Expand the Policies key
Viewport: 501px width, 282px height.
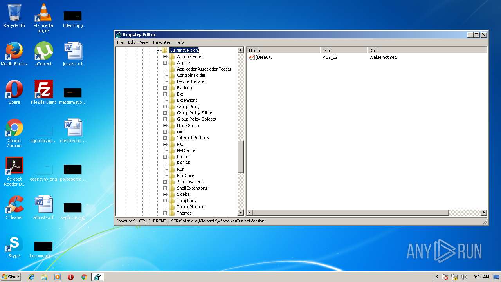pyautogui.click(x=165, y=157)
